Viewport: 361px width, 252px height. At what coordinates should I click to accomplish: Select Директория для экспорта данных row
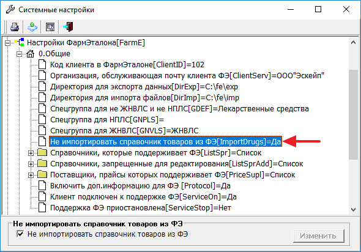tap(144, 87)
